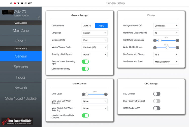Click Apply button next to Device Name
This screenshot has height=127, width=189.
tap(101, 26)
